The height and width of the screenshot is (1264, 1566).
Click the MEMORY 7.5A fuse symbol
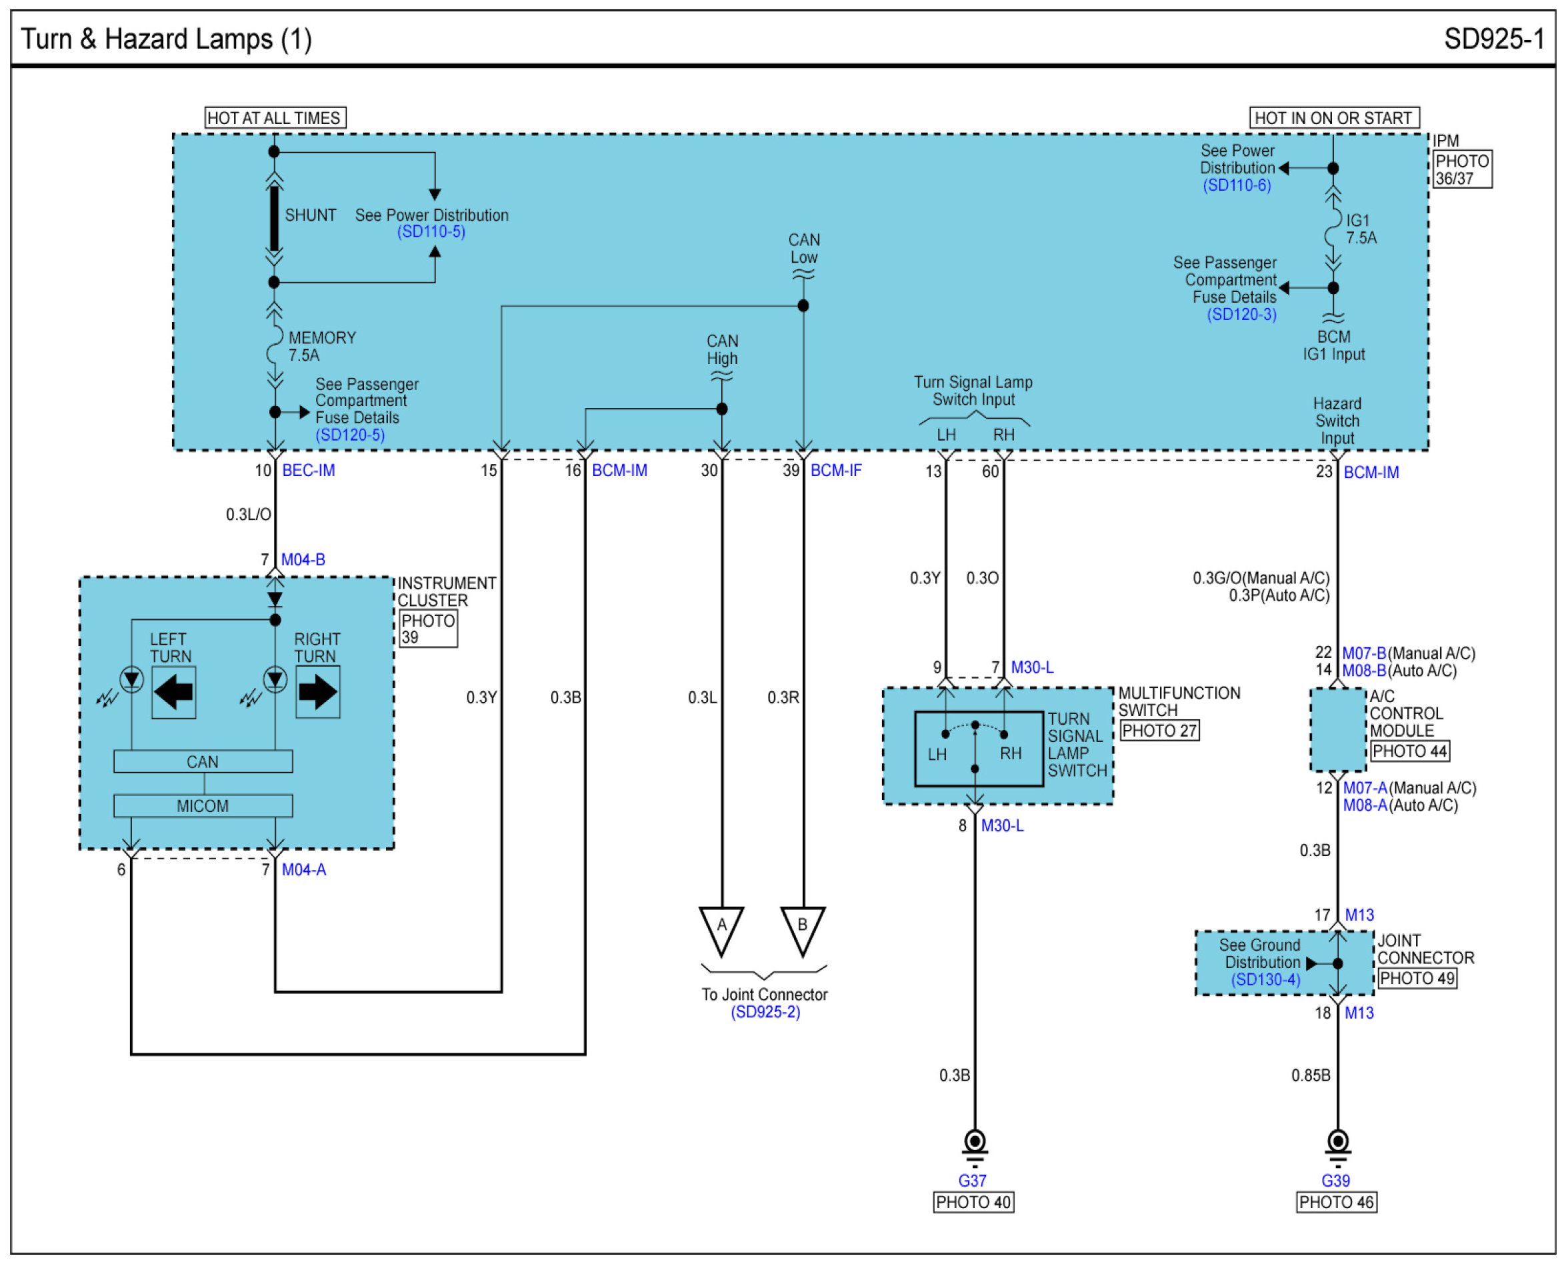click(274, 346)
